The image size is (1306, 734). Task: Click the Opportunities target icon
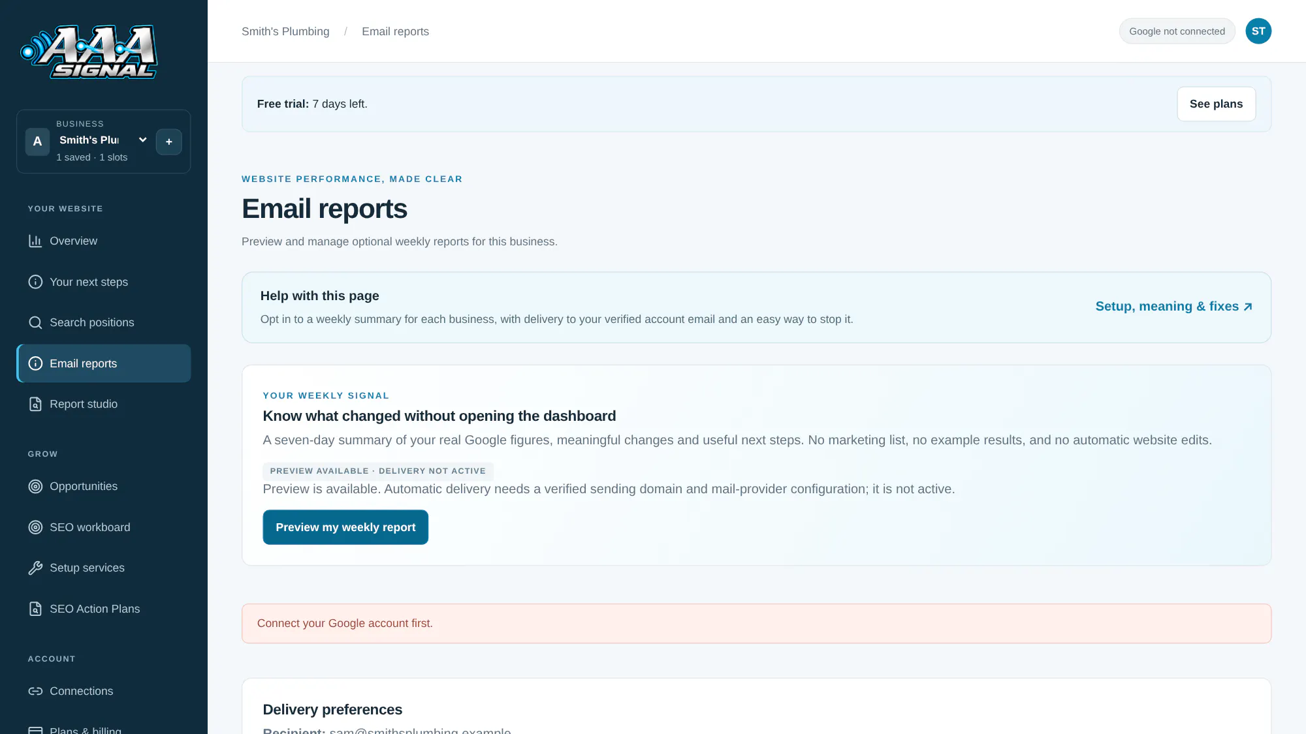[35, 486]
